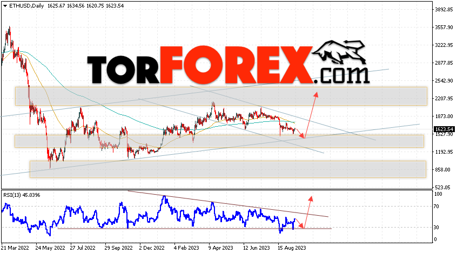Select the 21 Mar 2022 date label

click(x=15, y=248)
